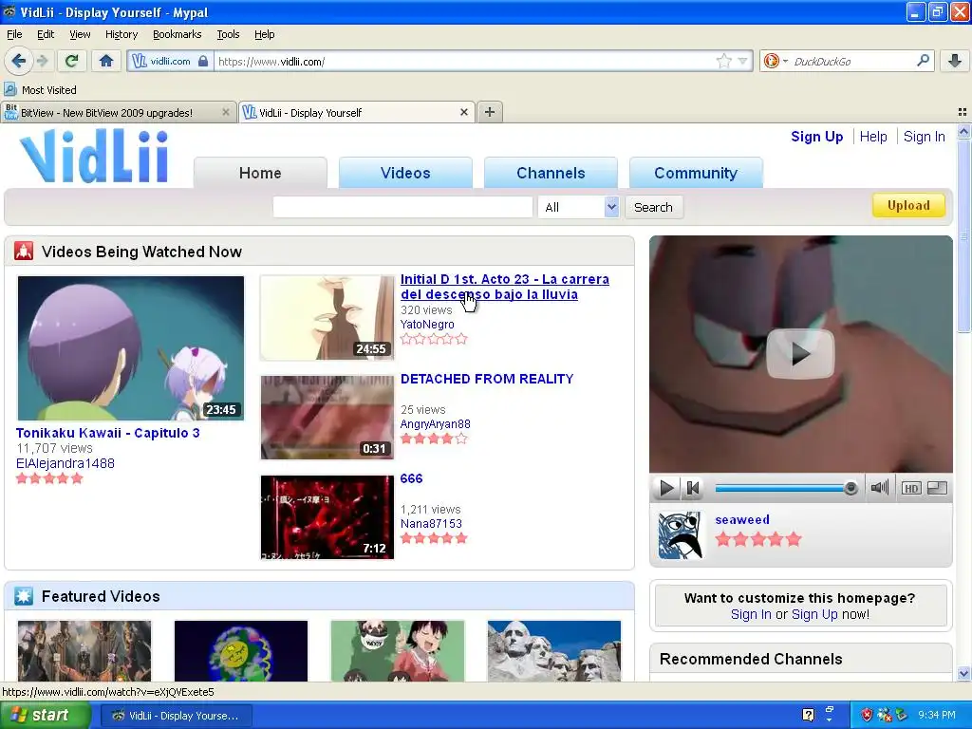Screen dimensions: 972x729
Task: Go back with the browser back arrow
Action: 18,61
